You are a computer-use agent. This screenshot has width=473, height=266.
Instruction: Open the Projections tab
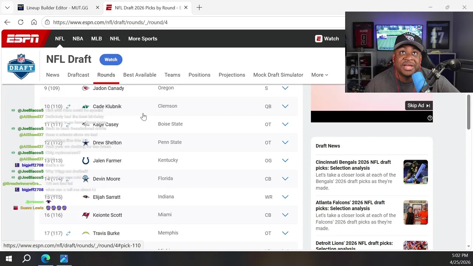tap(232, 75)
